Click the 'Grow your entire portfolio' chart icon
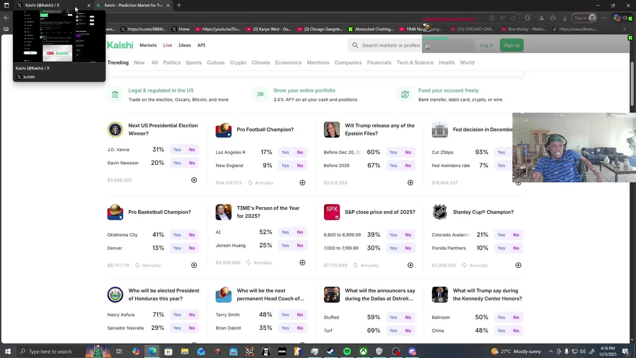This screenshot has height=358, width=636. coord(260,94)
